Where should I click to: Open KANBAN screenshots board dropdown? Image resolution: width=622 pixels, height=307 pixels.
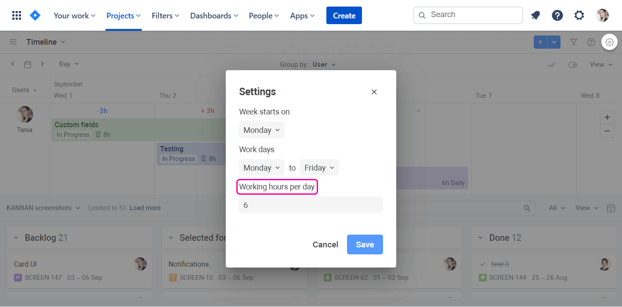tap(43, 208)
